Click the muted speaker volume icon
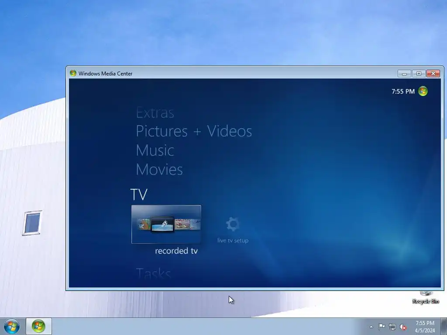447x335 pixels. pyautogui.click(x=403, y=327)
